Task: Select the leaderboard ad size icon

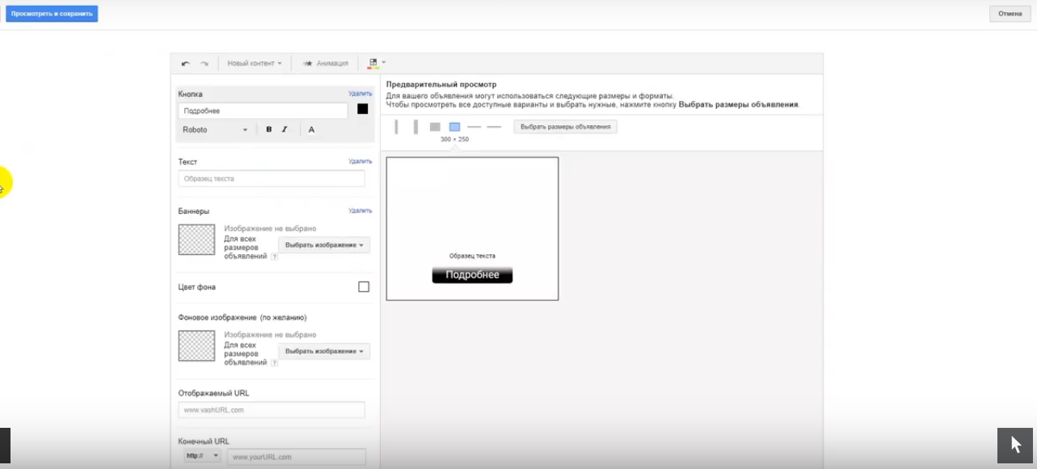Action: tap(474, 126)
